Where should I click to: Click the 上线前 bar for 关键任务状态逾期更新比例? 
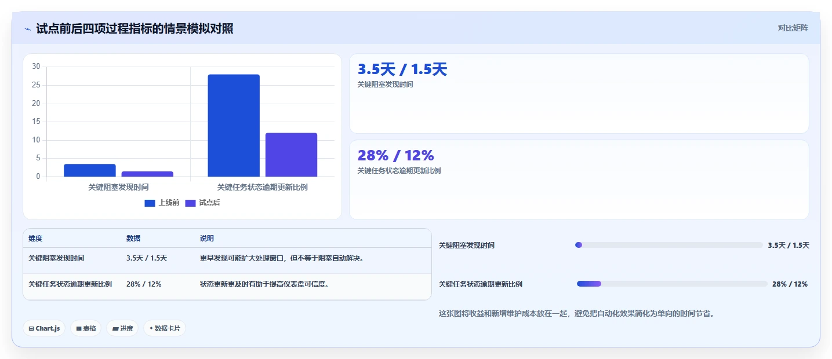click(234, 126)
